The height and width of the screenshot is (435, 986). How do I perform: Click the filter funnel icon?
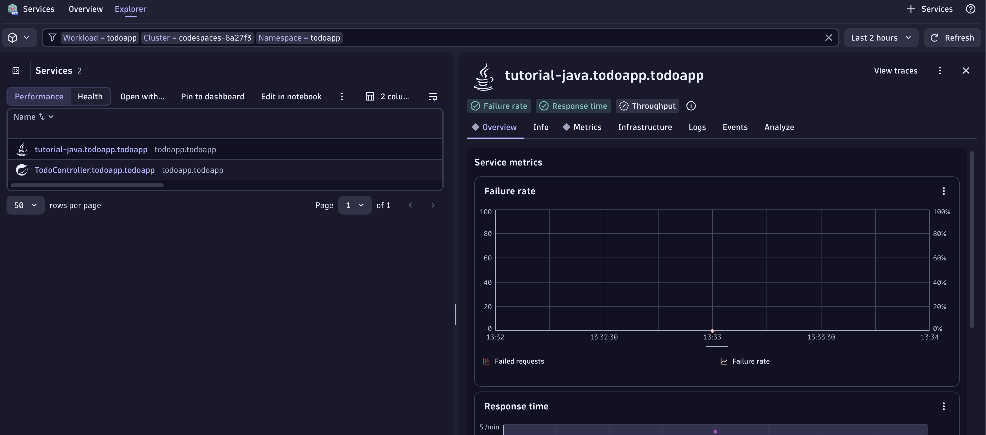coord(52,37)
